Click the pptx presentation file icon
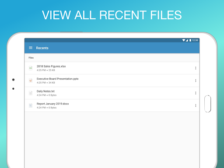 tap(31, 80)
